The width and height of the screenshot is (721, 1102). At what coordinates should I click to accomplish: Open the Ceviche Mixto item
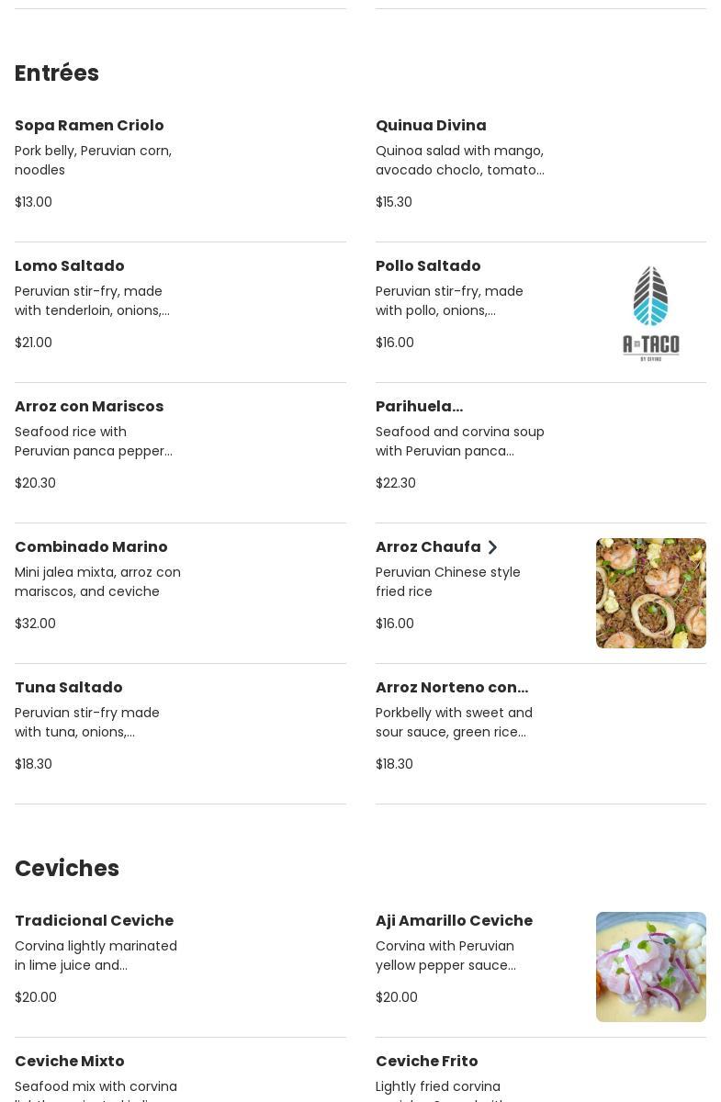70,1062
